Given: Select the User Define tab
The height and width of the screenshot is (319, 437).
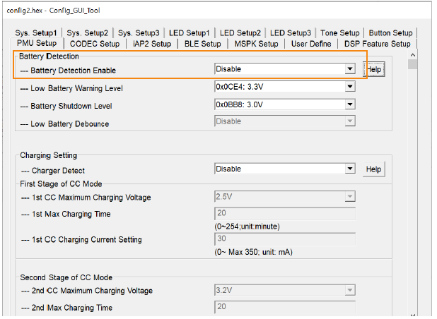Looking at the screenshot, I should click(x=311, y=44).
